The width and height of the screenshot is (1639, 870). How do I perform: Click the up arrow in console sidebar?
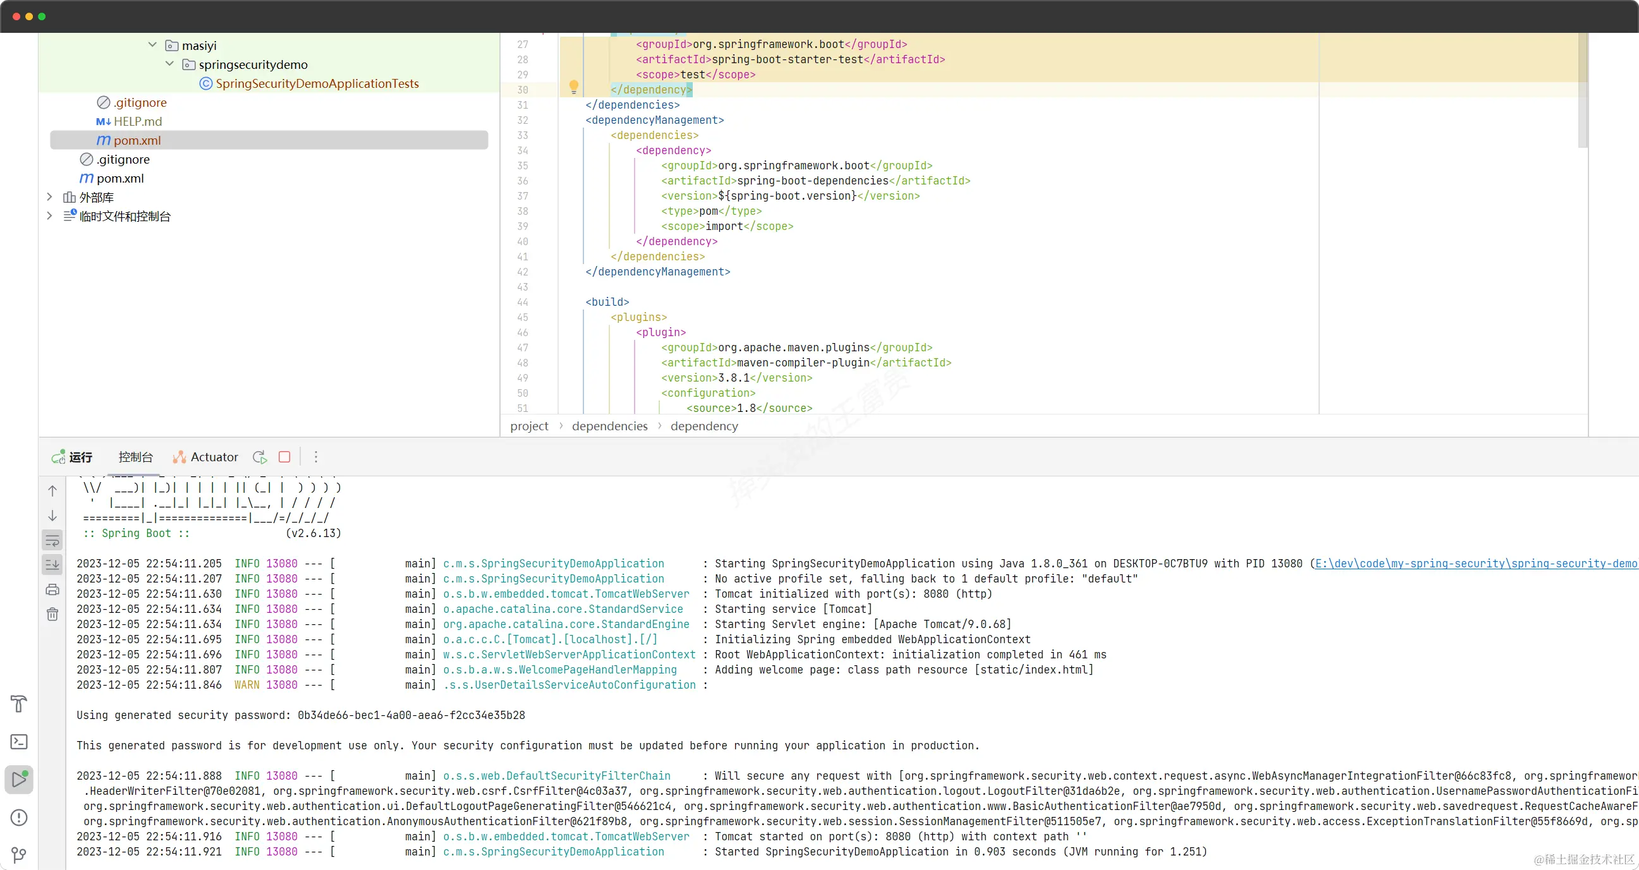coord(53,491)
